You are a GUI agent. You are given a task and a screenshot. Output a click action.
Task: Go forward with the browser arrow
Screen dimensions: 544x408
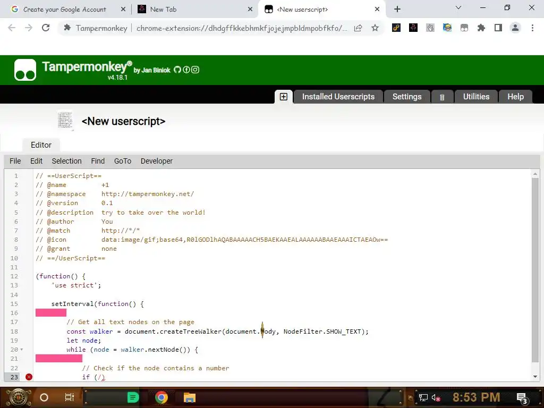click(29, 28)
